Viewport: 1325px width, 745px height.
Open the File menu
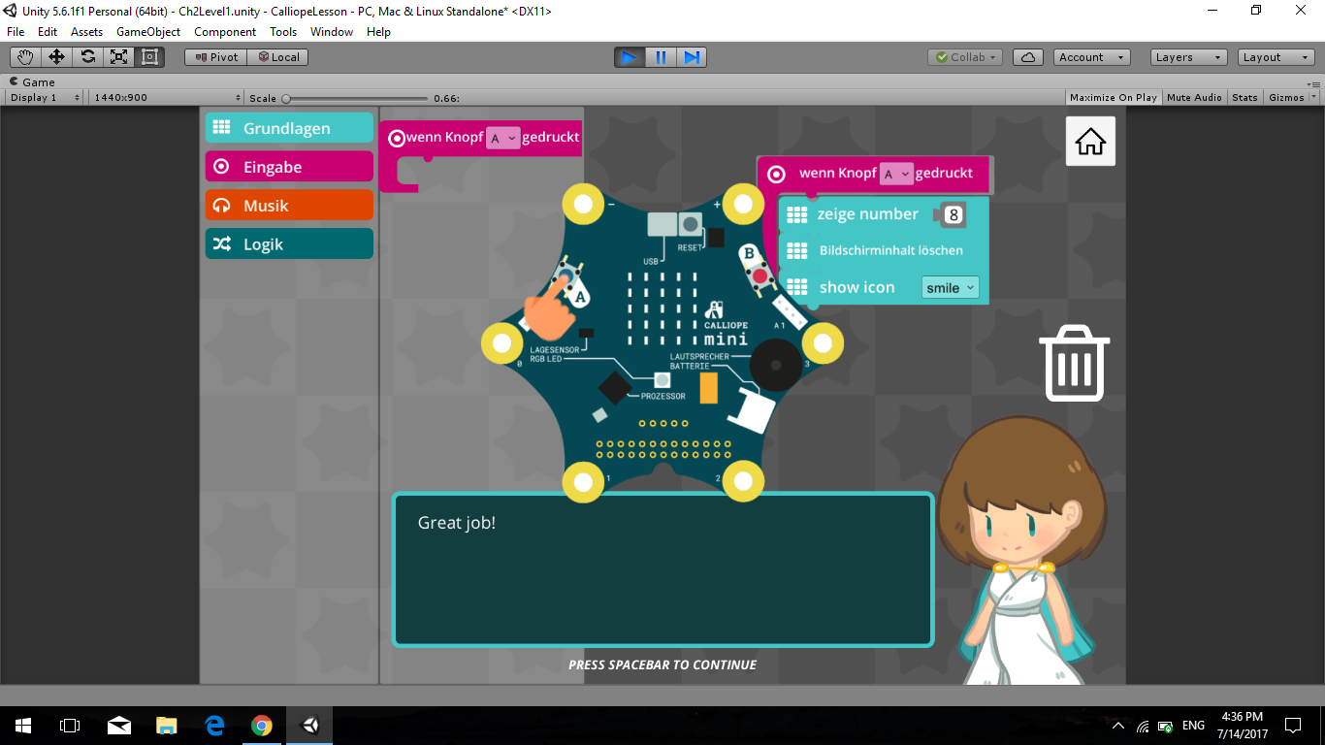click(x=16, y=32)
